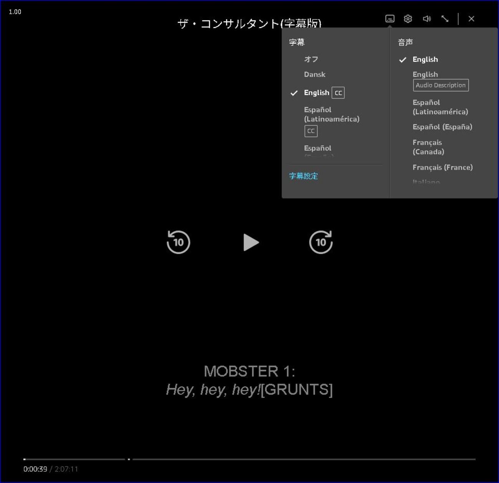Click the 0:00:39 elapsed time
This screenshot has width=499, height=483.
[x=35, y=469]
